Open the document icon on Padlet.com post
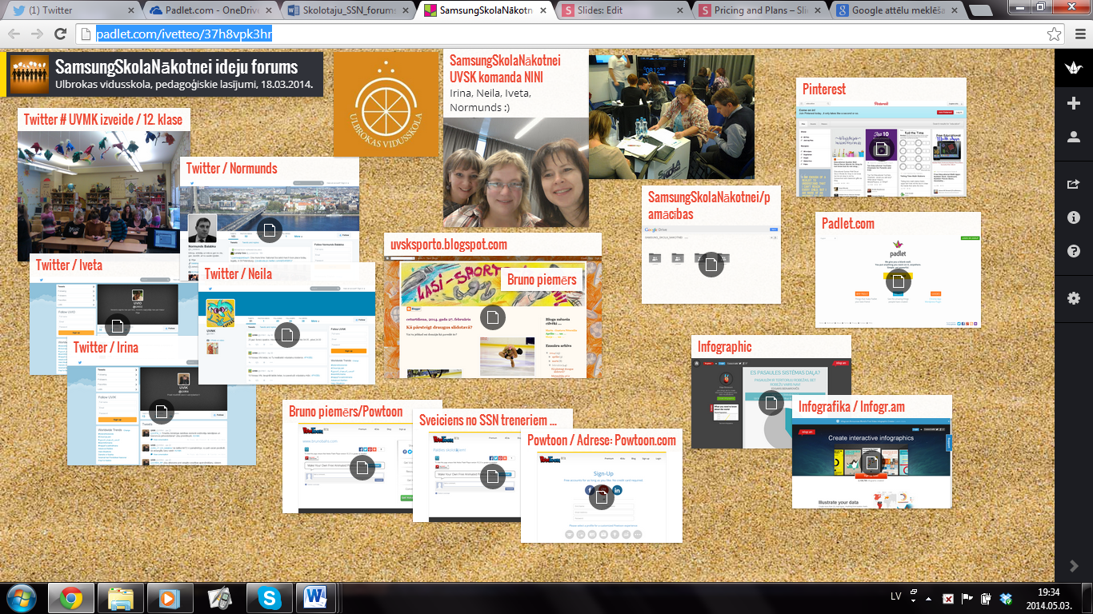Viewport: 1093px width, 614px height. (x=898, y=281)
